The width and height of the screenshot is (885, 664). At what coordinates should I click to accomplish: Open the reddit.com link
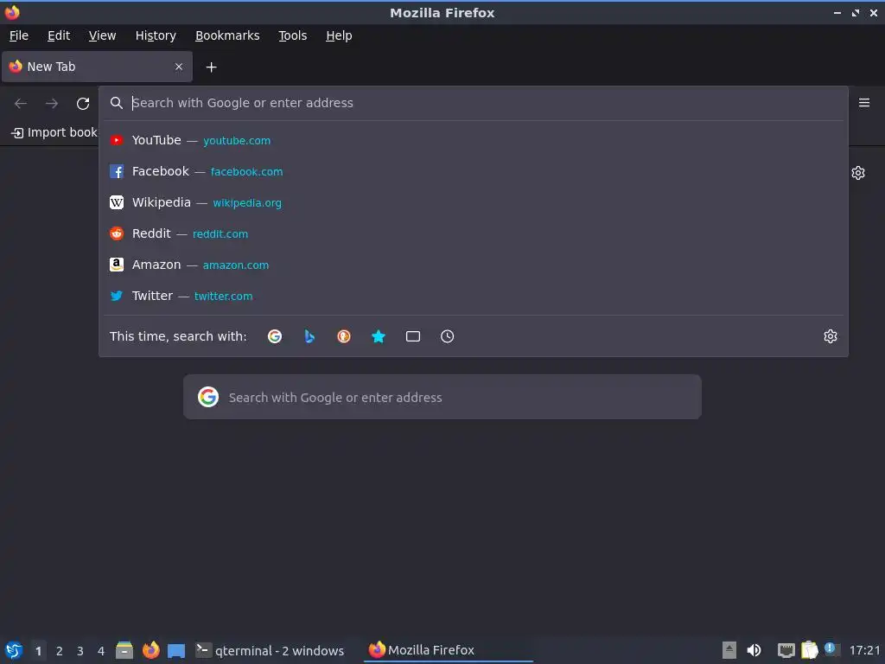click(x=220, y=233)
